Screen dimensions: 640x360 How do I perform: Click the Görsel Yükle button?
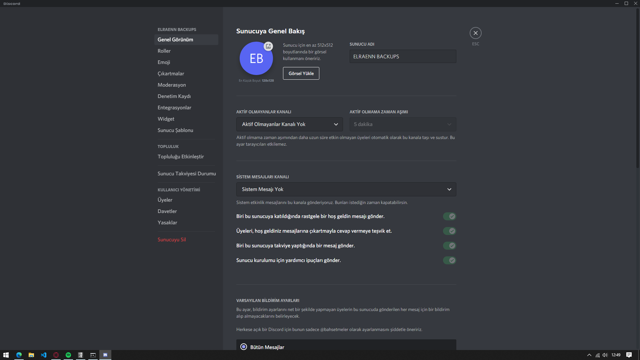coord(301,73)
